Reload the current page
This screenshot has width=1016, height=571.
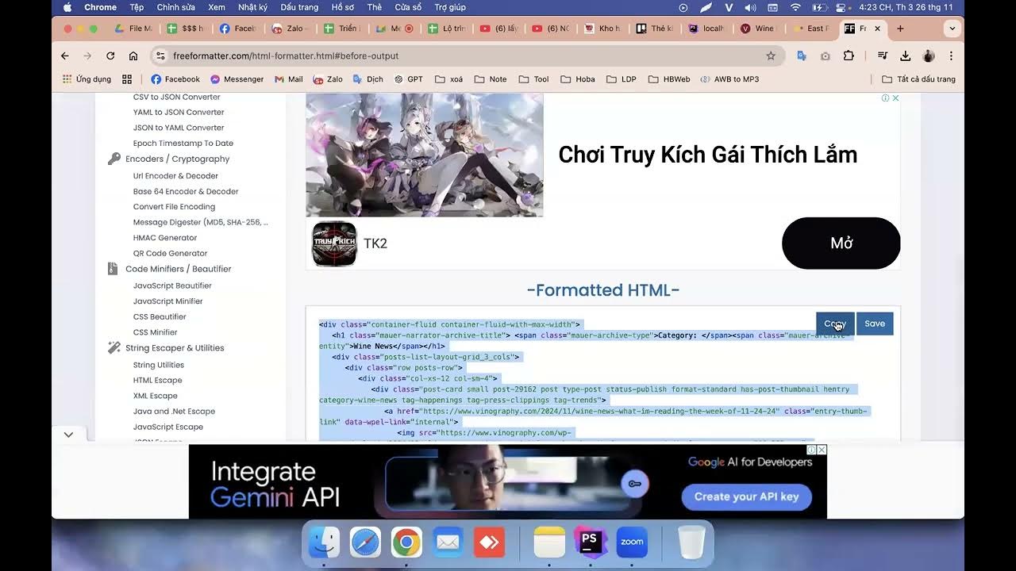click(110, 56)
